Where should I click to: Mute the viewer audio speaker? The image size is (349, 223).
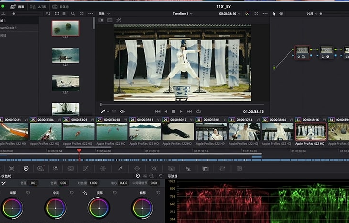tap(122, 111)
